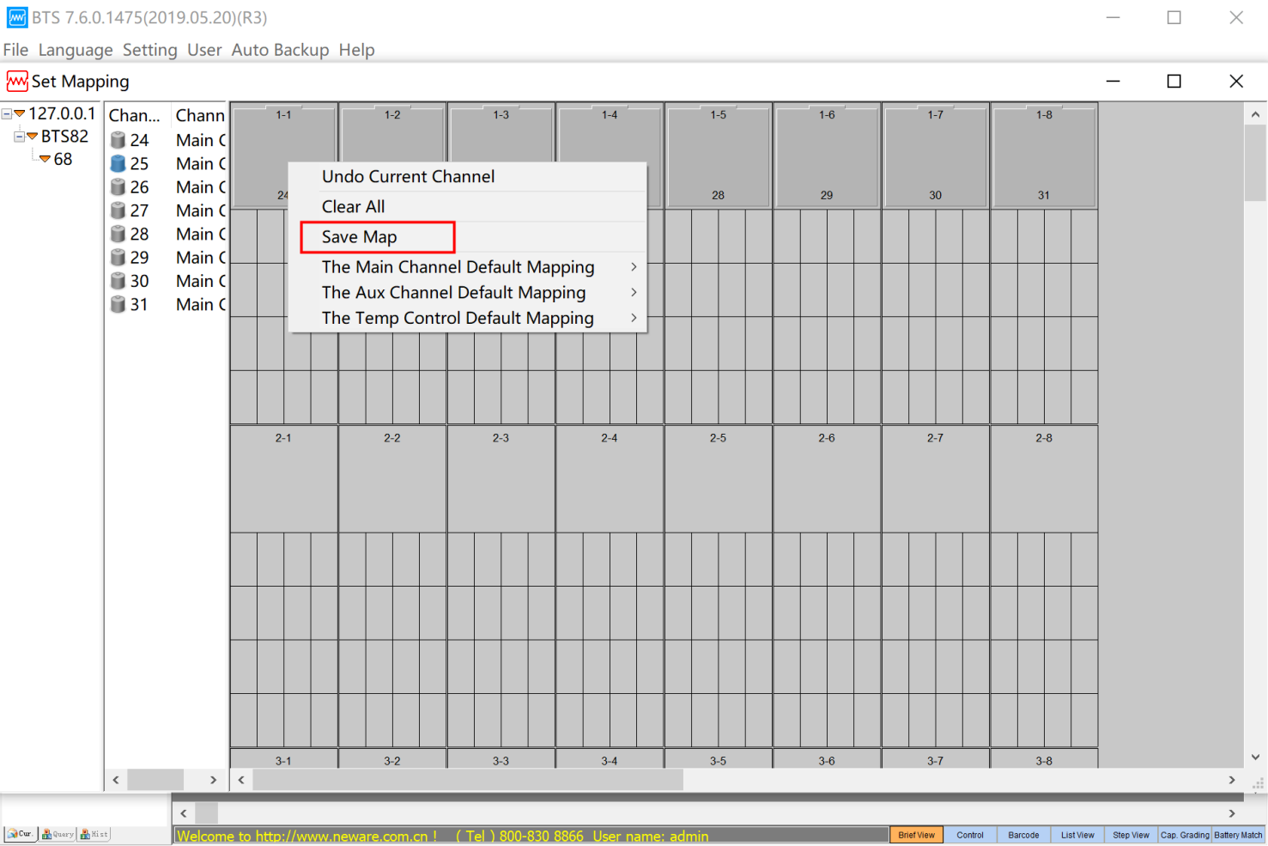Click right arrow of mapping grid horizontal scrollbar
1268x846 pixels.
(1232, 780)
